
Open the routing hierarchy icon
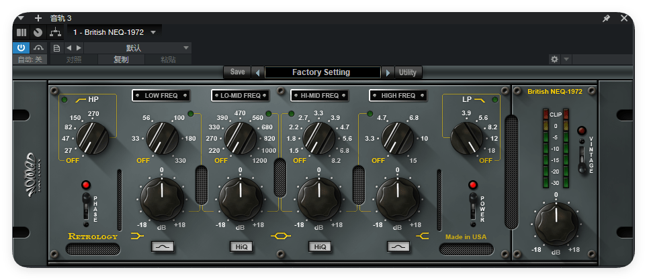pos(55,32)
